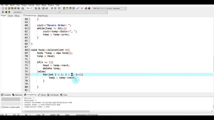Open the Debug bottom panel tab
The height and width of the screenshot is (120, 214).
(41, 95)
